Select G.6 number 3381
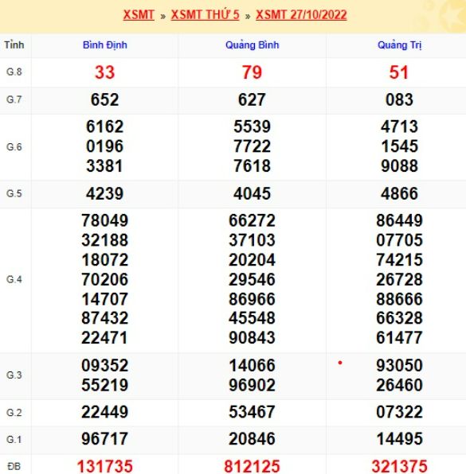This screenshot has width=466, height=474. click(105, 165)
